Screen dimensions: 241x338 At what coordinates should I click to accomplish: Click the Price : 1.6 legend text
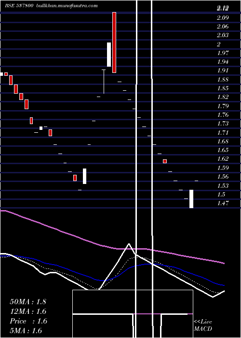coord(28,321)
